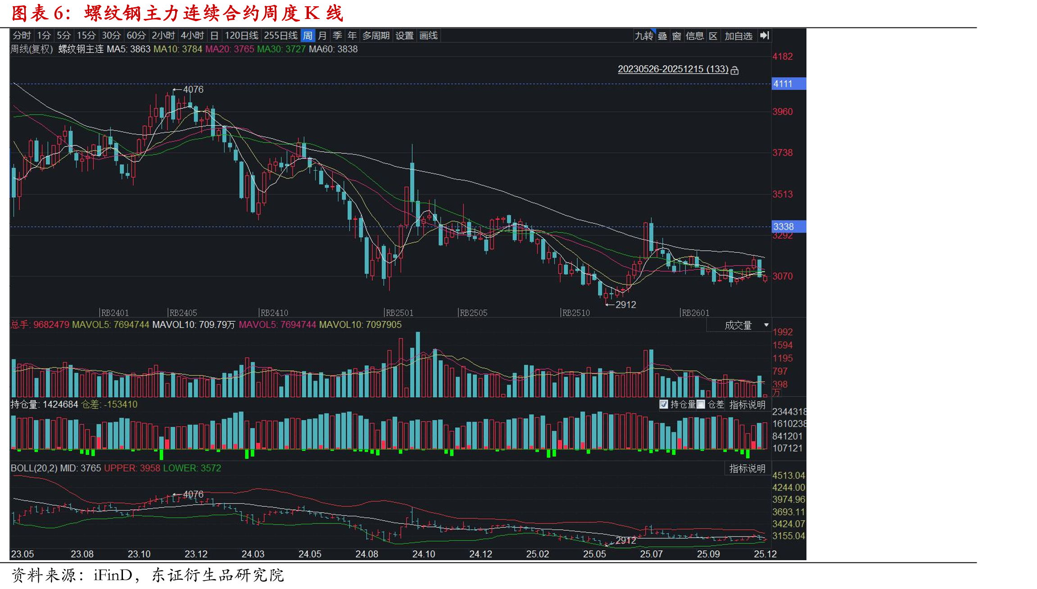Toggle the active 周 weekly period
The image size is (1037, 589).
[x=308, y=36]
